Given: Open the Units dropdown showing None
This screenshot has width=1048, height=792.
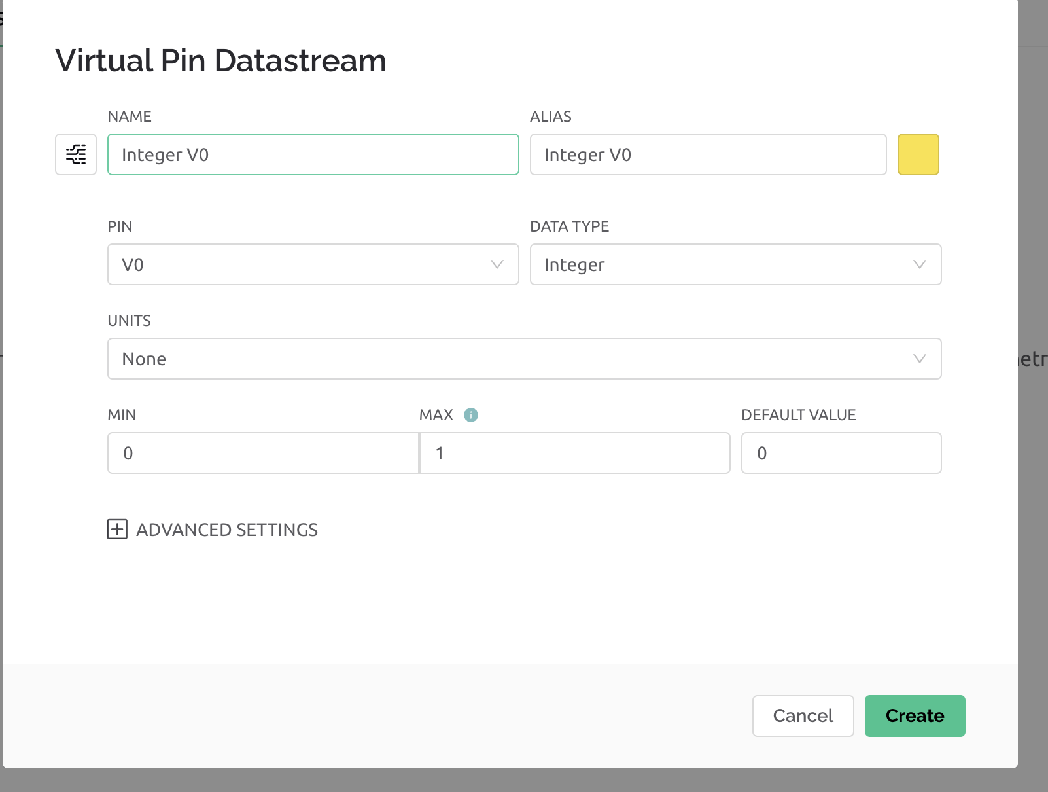Looking at the screenshot, I should click(x=510, y=359).
